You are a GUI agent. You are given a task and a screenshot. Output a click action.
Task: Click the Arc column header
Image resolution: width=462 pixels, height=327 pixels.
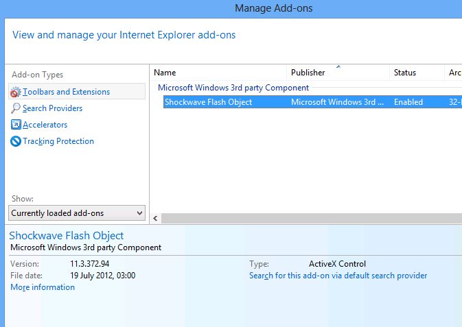[x=454, y=73]
